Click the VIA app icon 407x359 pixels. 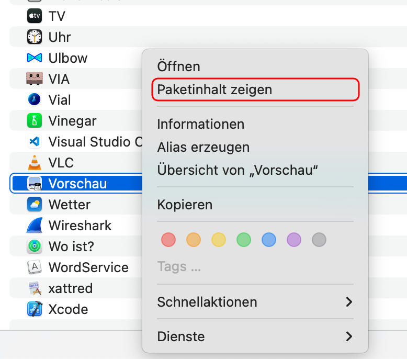pyautogui.click(x=35, y=78)
